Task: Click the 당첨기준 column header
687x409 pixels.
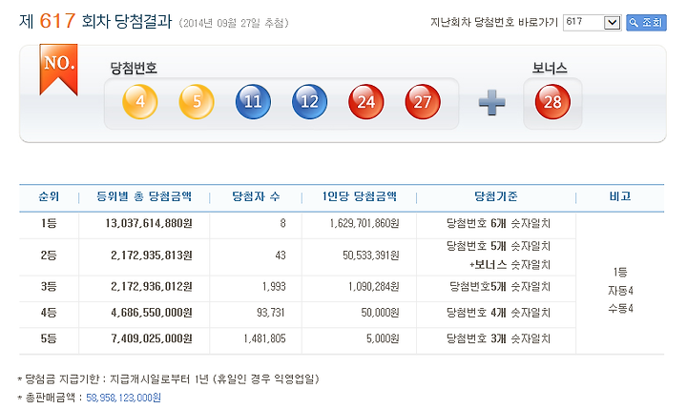Action: tap(496, 196)
